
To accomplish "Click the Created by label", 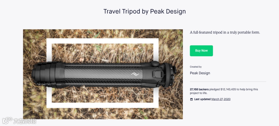I will [196, 67].
